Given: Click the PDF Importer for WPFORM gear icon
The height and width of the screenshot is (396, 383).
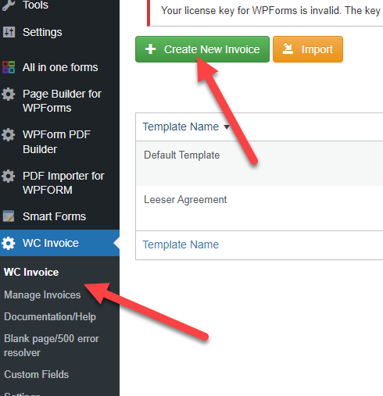Looking at the screenshot, I should [x=9, y=176].
